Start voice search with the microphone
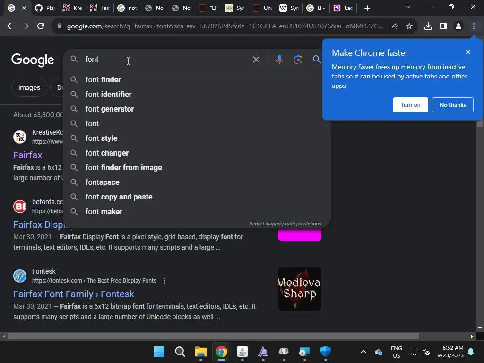 279,59
